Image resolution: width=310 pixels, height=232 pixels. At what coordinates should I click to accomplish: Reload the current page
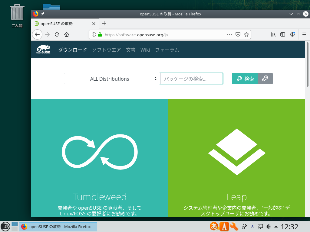57,34
